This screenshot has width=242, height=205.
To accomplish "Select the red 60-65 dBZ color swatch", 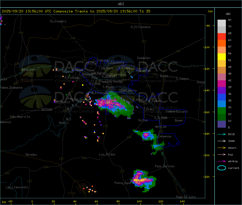I will pos(222,36).
